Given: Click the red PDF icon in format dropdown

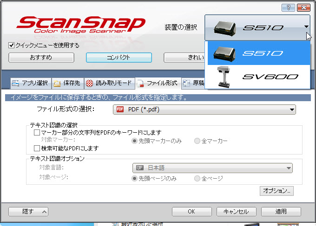Looking at the screenshot, I should click(120, 109).
